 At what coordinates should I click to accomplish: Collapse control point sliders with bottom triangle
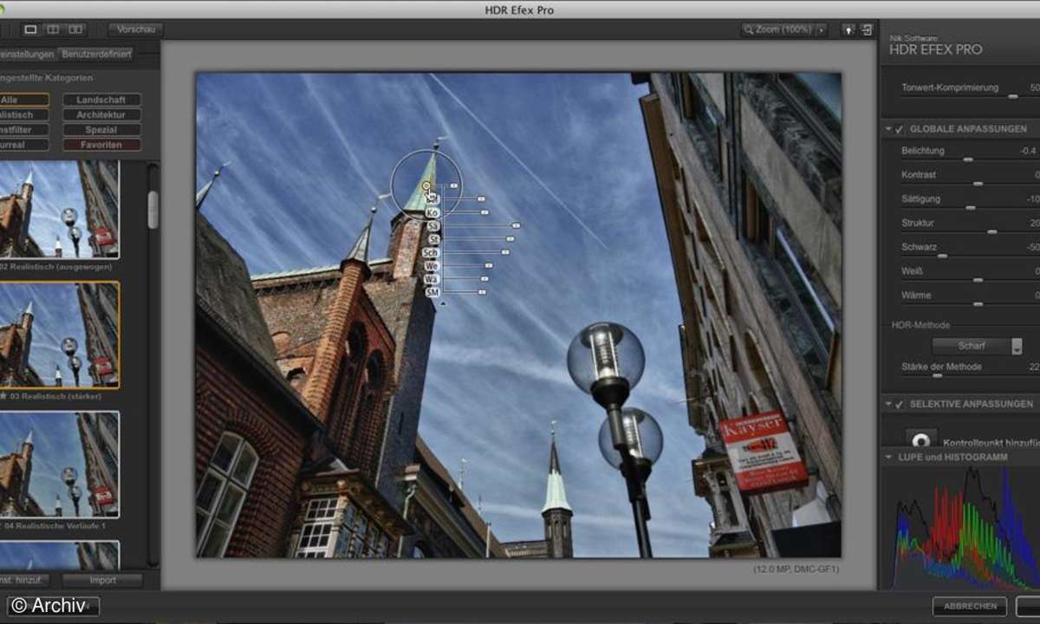coord(443,304)
